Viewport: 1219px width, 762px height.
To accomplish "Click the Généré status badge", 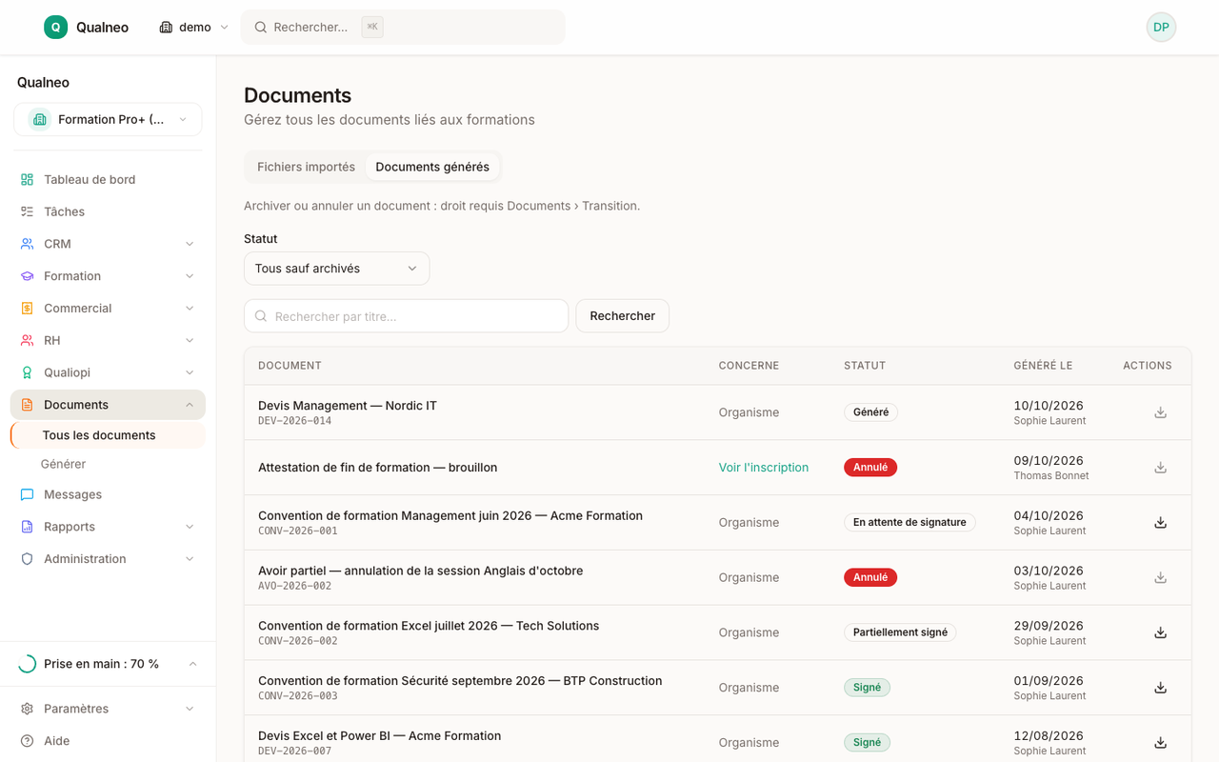I will click(870, 412).
